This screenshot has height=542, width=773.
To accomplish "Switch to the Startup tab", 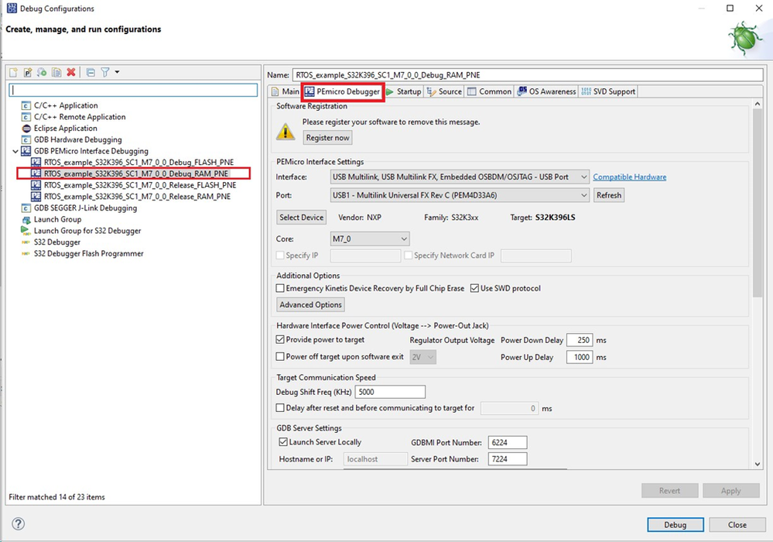I will pos(404,91).
